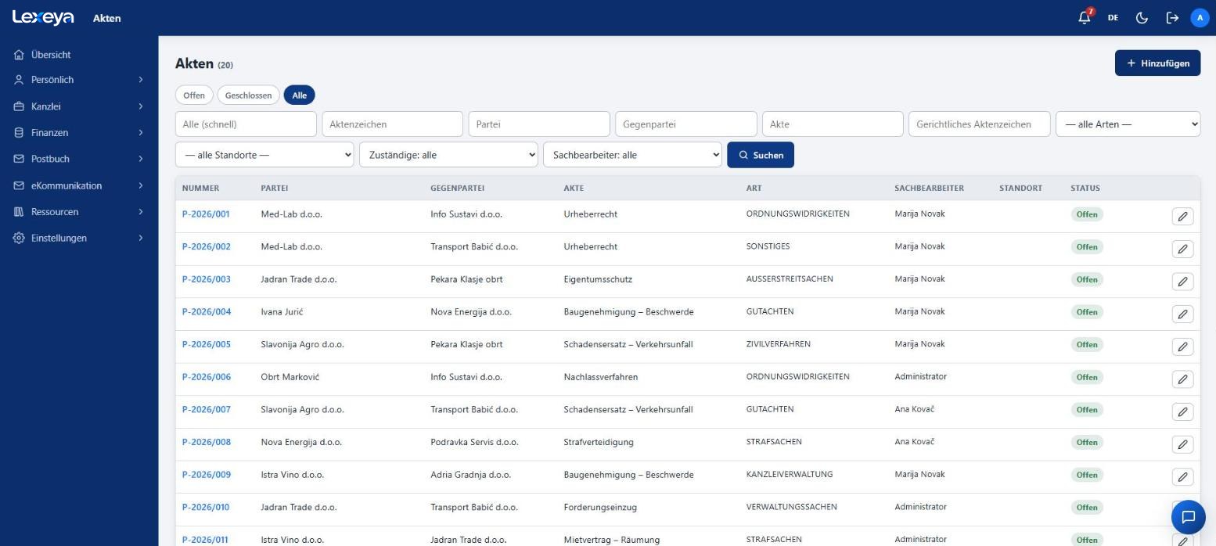
Task: Focus the Aktenzeichen input field
Action: pyautogui.click(x=392, y=124)
